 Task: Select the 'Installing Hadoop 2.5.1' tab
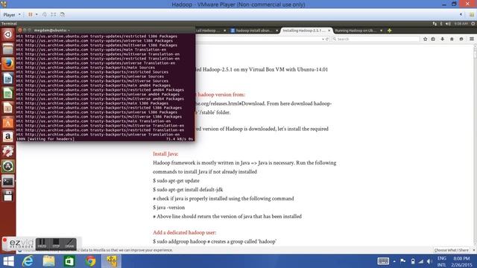click(x=303, y=31)
